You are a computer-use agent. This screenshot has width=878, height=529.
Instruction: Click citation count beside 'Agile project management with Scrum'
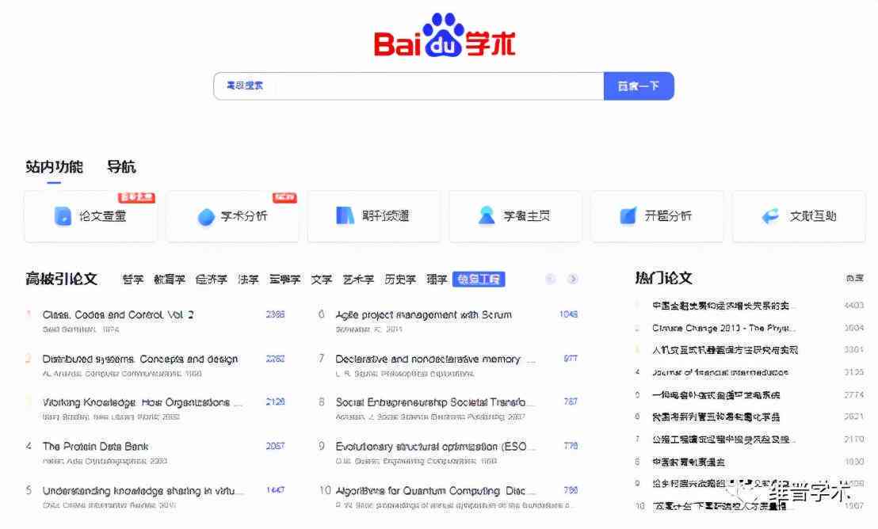(x=568, y=314)
